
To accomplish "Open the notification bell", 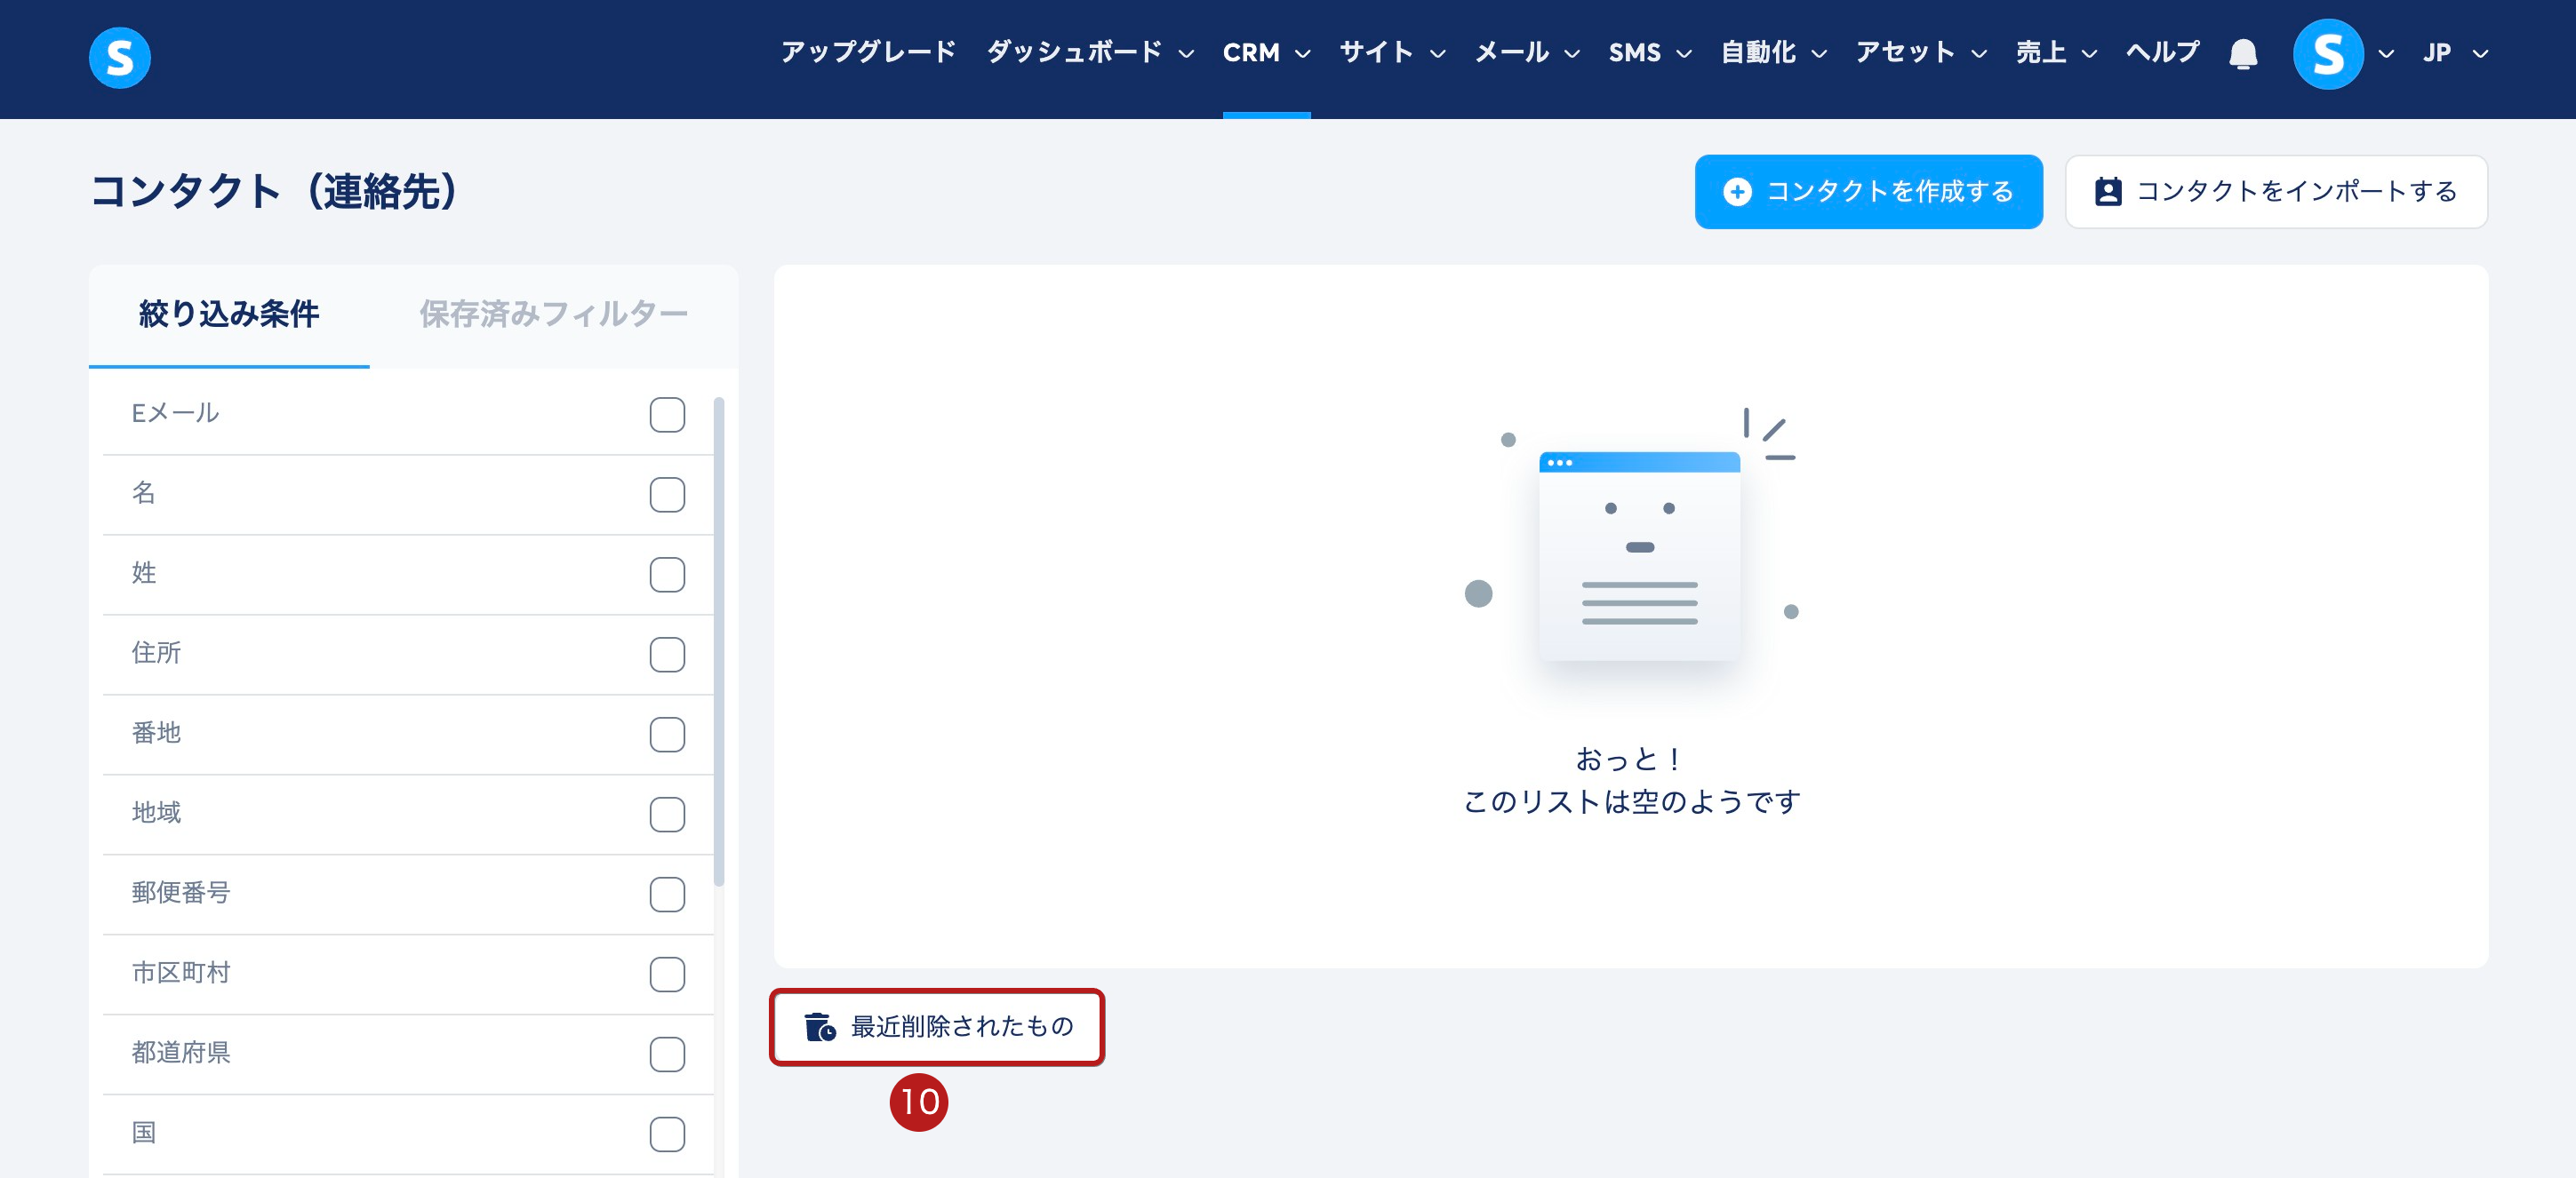I will tap(2242, 54).
